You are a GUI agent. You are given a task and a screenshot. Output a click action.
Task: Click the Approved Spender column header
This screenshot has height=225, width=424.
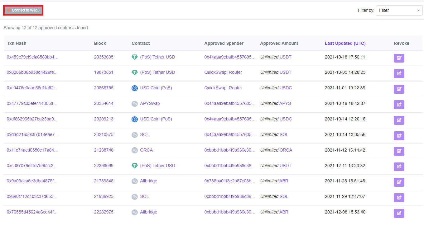224,43
